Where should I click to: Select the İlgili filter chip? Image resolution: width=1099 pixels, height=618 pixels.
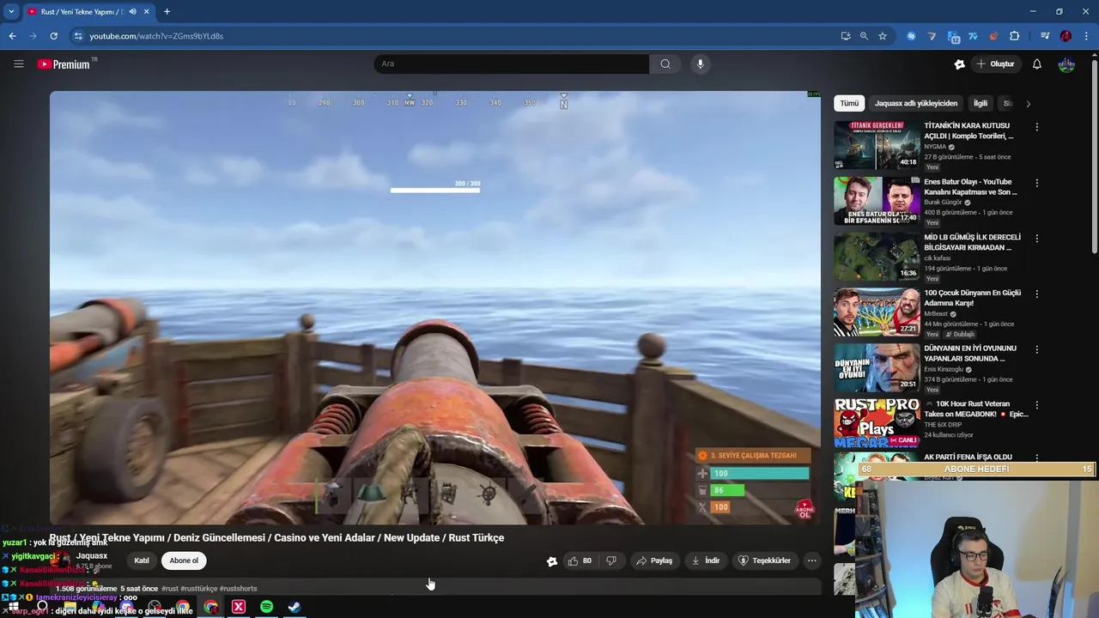point(980,103)
